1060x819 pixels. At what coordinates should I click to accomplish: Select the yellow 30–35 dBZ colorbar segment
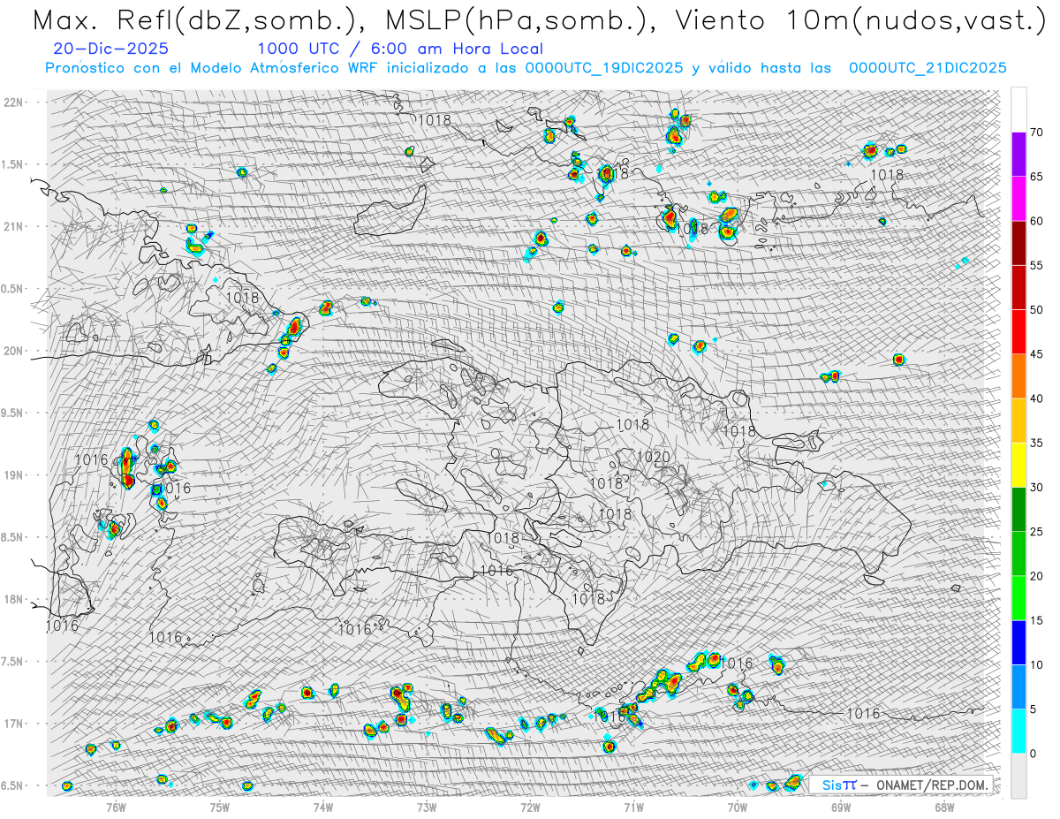1018,465
